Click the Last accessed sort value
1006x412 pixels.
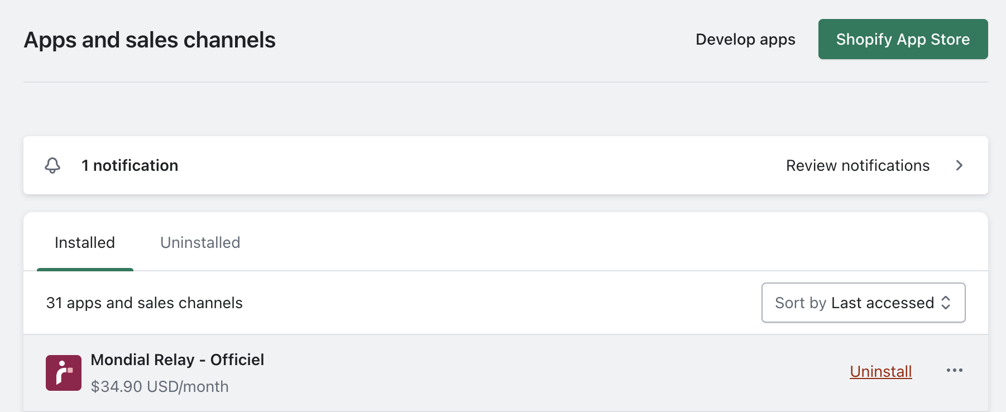coord(882,303)
